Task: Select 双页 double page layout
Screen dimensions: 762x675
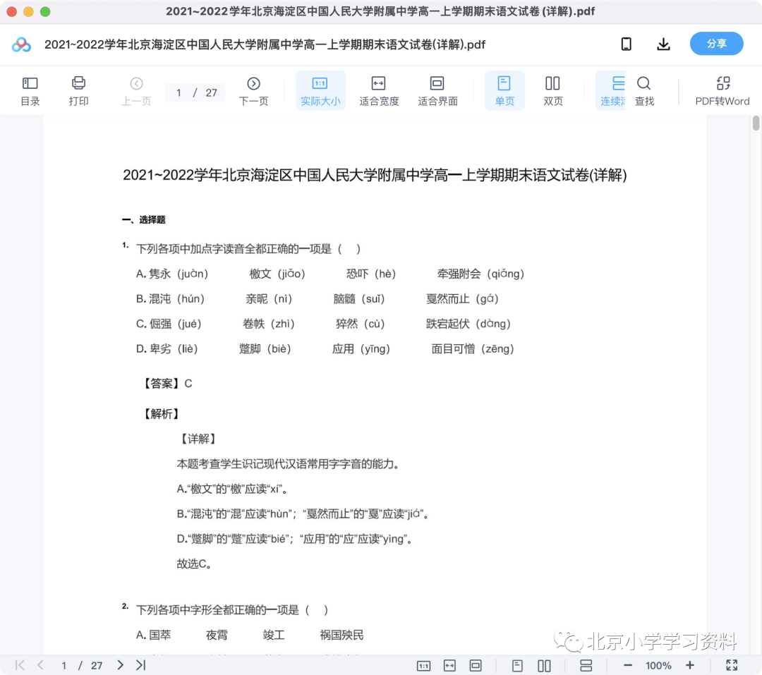Action: click(x=553, y=91)
